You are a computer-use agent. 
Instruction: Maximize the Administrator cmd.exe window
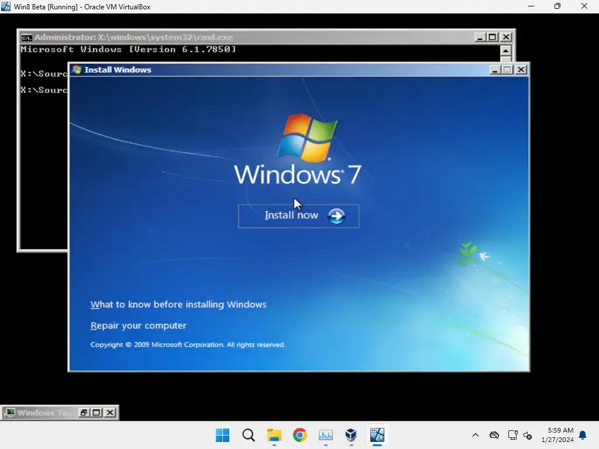pos(493,37)
